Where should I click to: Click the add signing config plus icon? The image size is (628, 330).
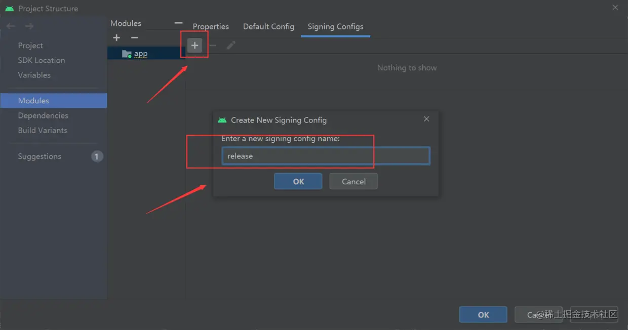point(194,46)
